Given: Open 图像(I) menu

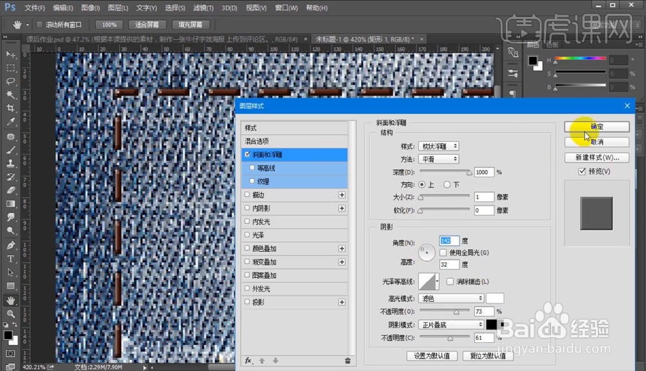Looking at the screenshot, I should [90, 8].
